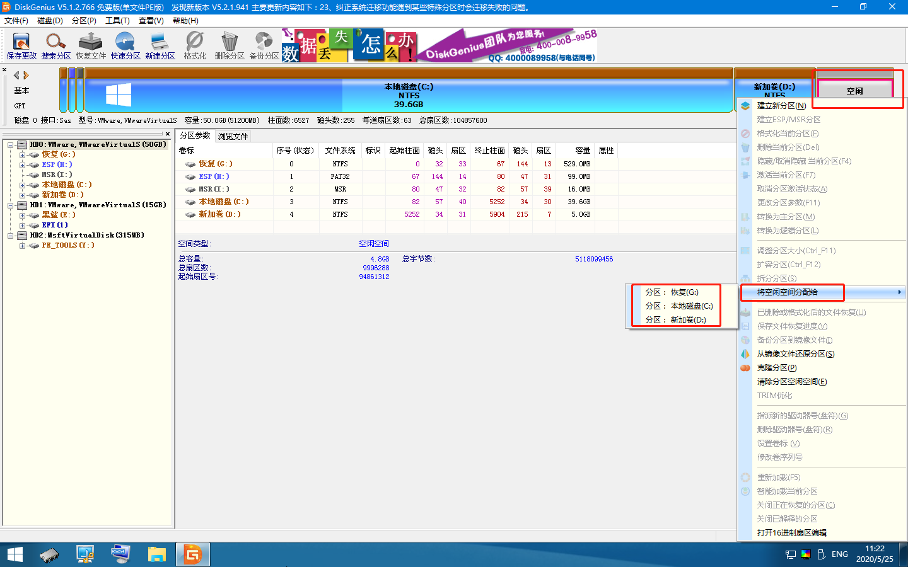
Task: Click the 从镜像文件还原分区 menu icon
Action: [x=745, y=354]
